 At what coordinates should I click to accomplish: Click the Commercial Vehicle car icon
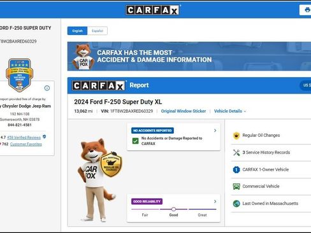pos(236,187)
